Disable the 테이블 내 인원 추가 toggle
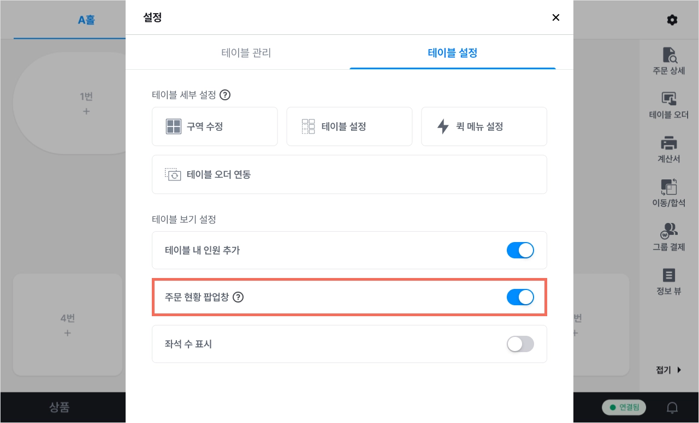 pos(520,250)
